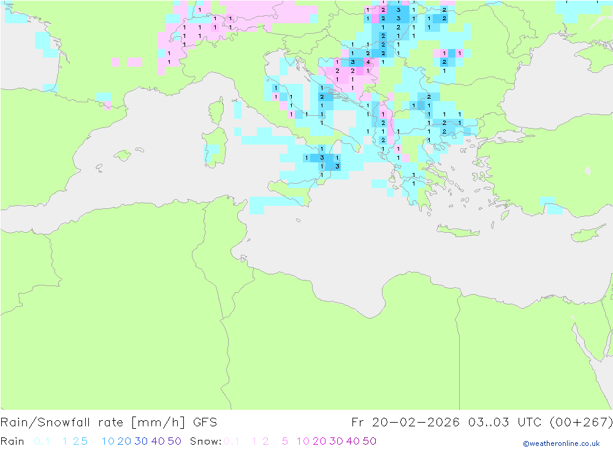
Task: Select the snow legend value 5
Action: click(x=285, y=441)
